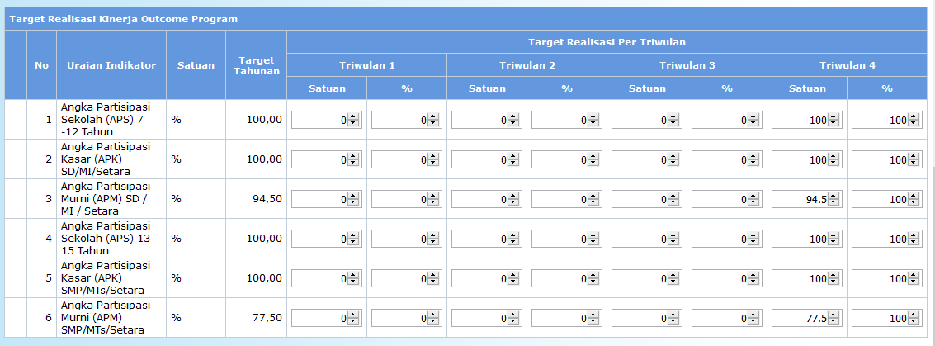Click the Target Tahunan header cell
The height and width of the screenshot is (346, 935).
pos(257,65)
